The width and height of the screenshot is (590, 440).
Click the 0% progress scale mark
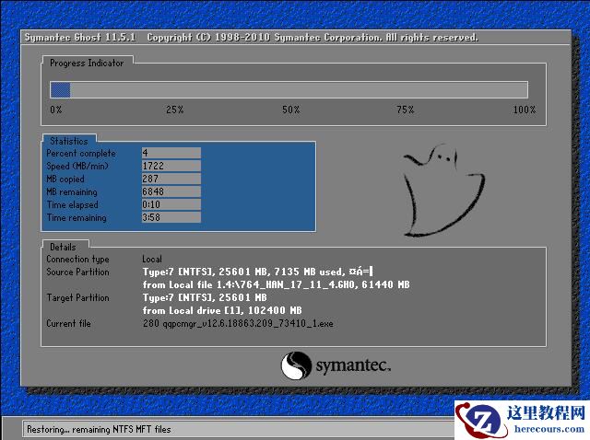tap(55, 110)
